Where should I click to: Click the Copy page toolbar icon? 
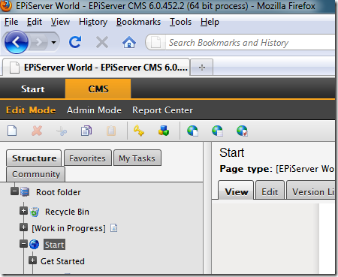pos(86,131)
